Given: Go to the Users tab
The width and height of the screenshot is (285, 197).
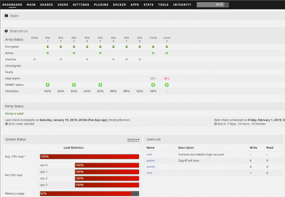Looking at the screenshot, I should point(63,5).
